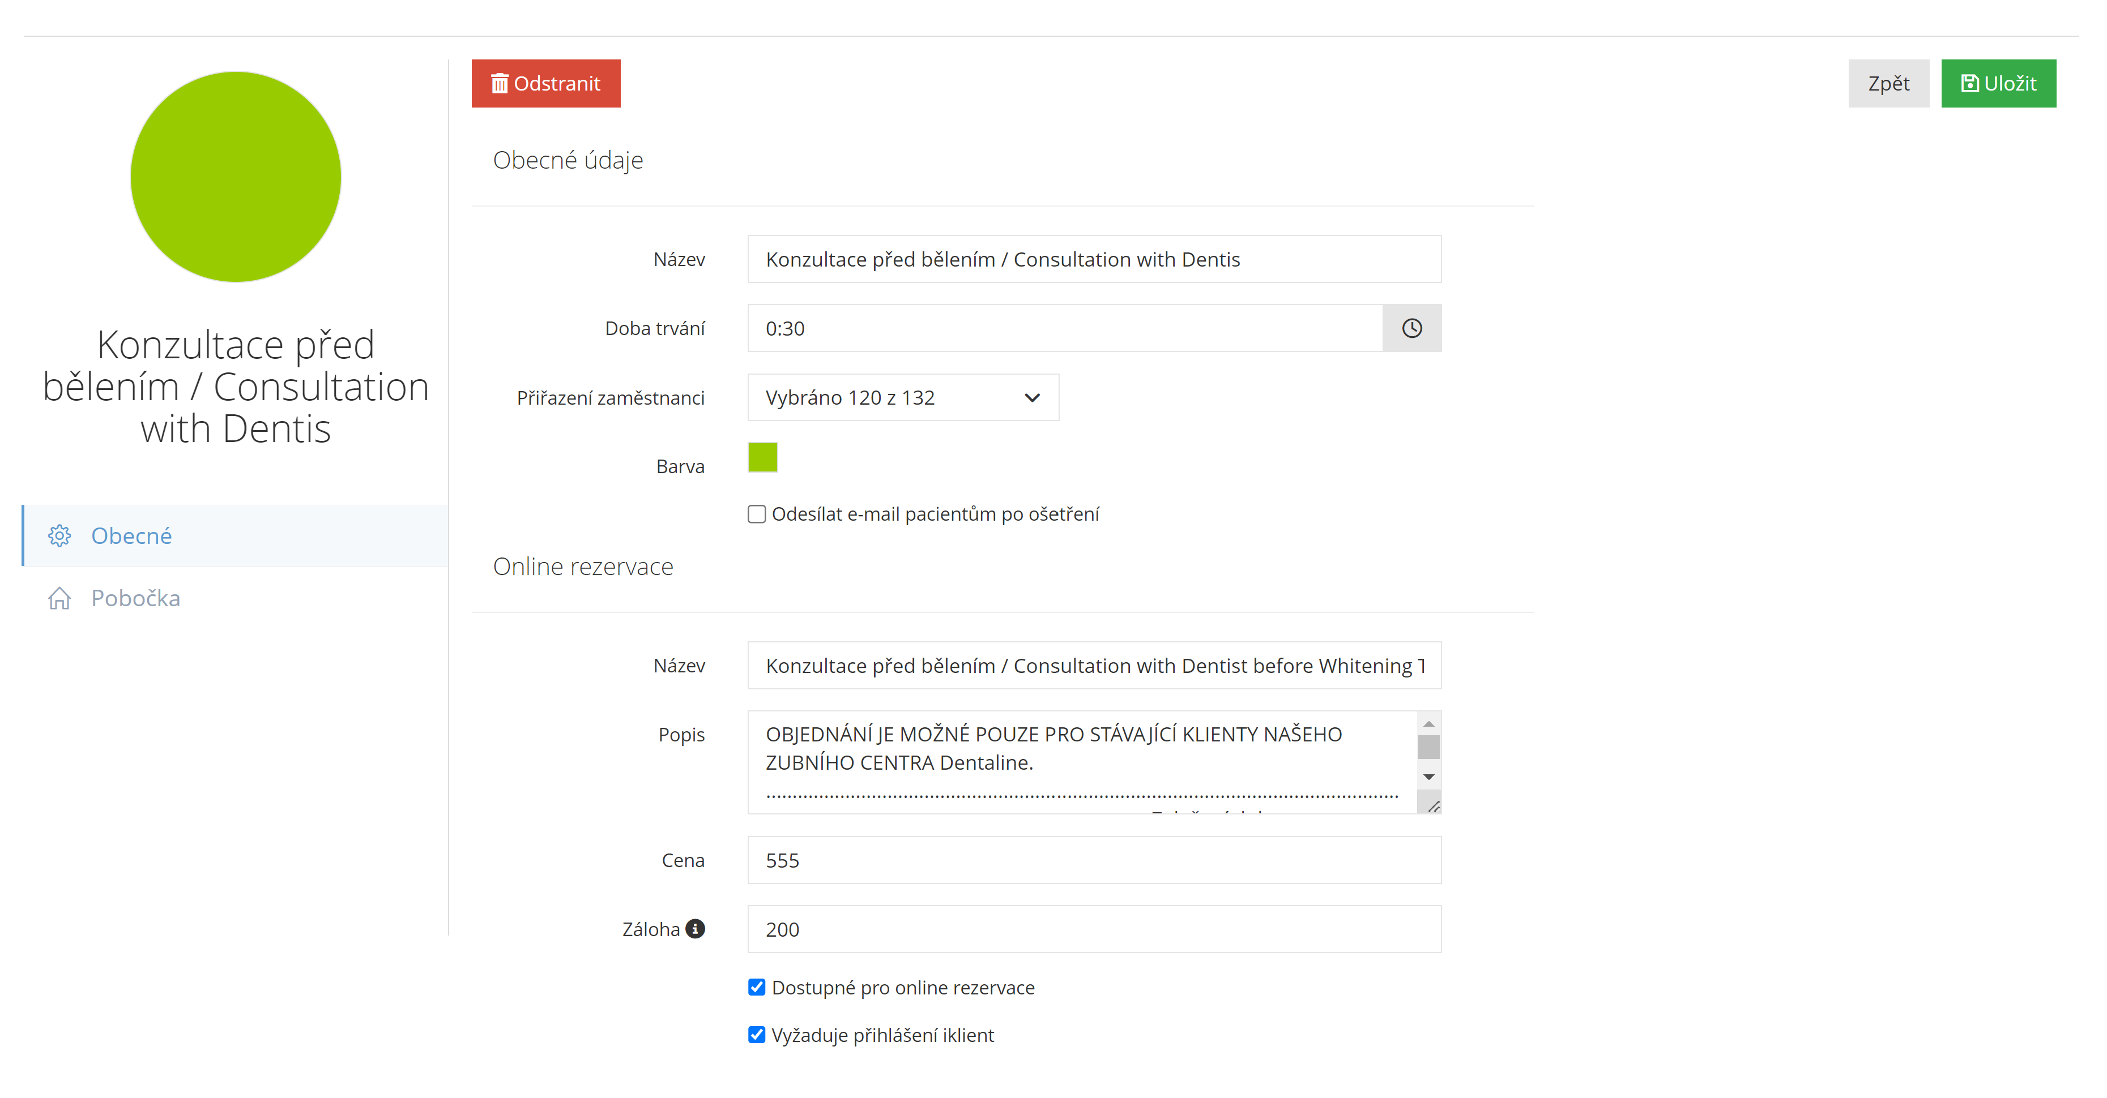
Task: Click the clock icon beside duration field
Action: (1412, 328)
